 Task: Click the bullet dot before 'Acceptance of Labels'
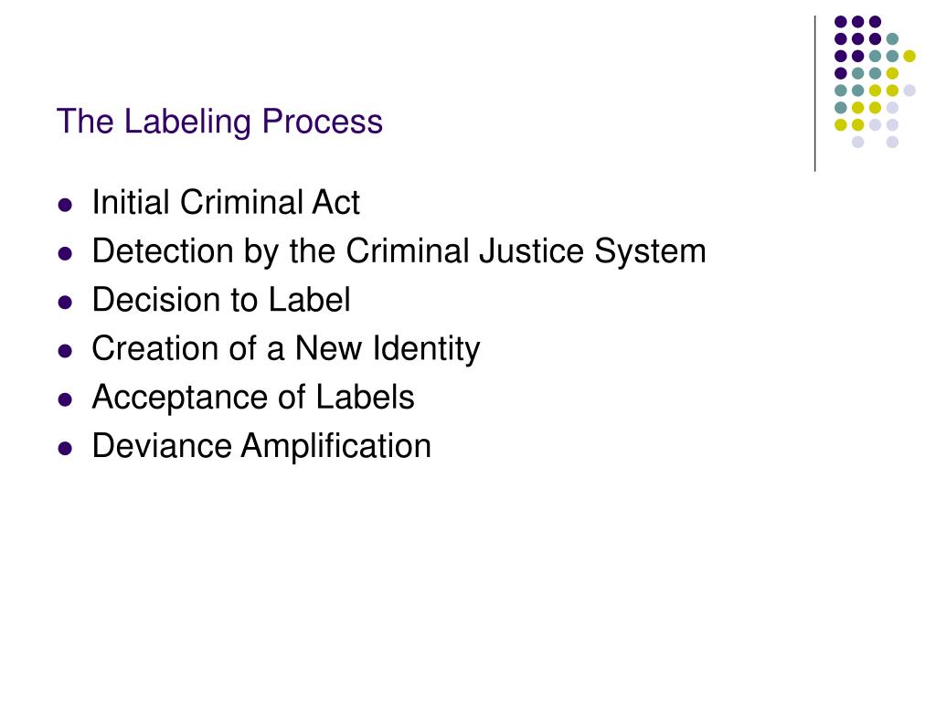pyautogui.click(x=65, y=399)
